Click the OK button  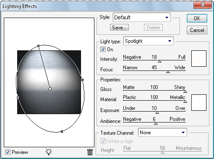coord(197,18)
